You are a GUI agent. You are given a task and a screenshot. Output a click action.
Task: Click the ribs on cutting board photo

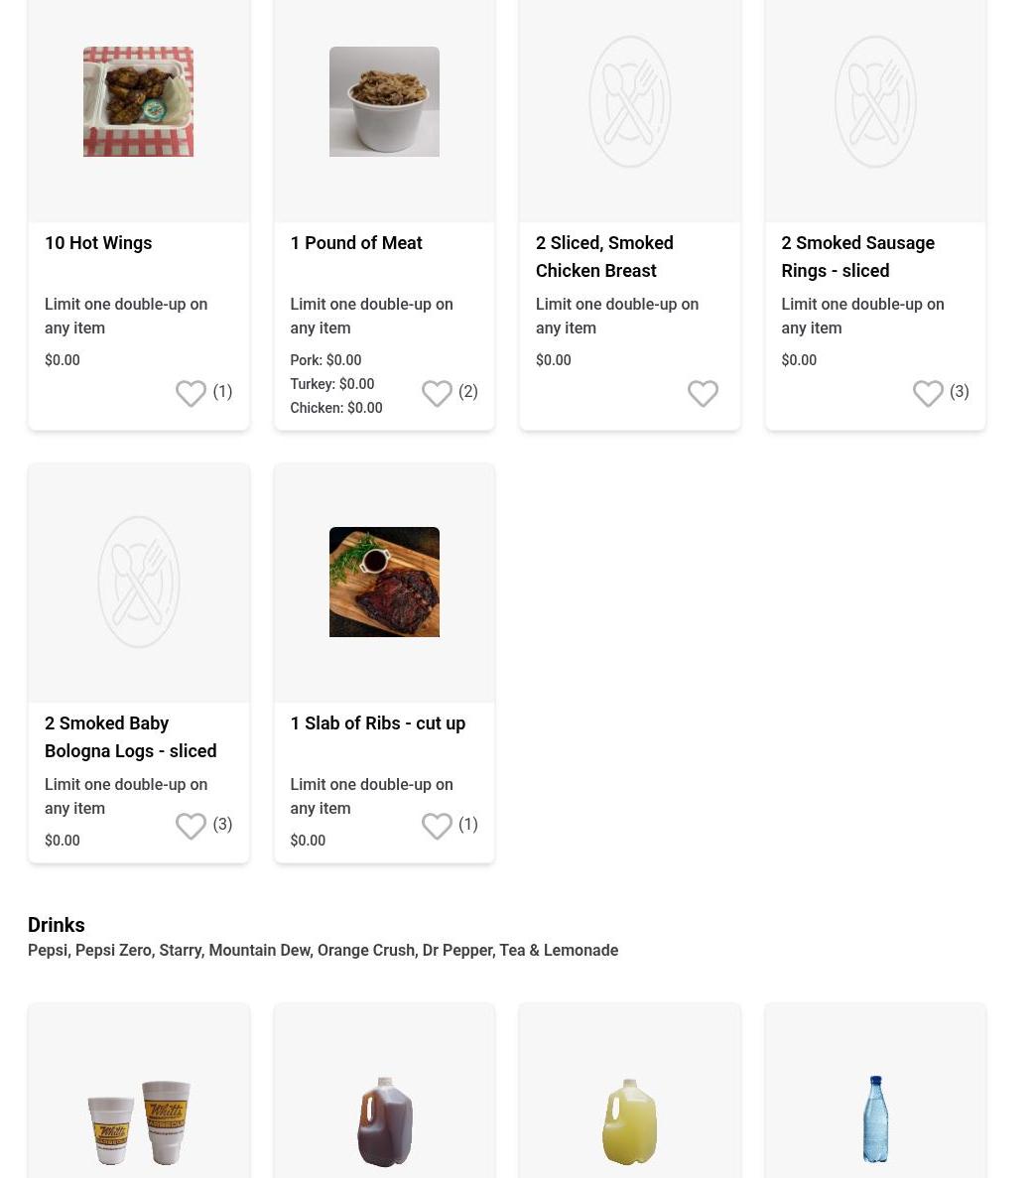(x=384, y=582)
